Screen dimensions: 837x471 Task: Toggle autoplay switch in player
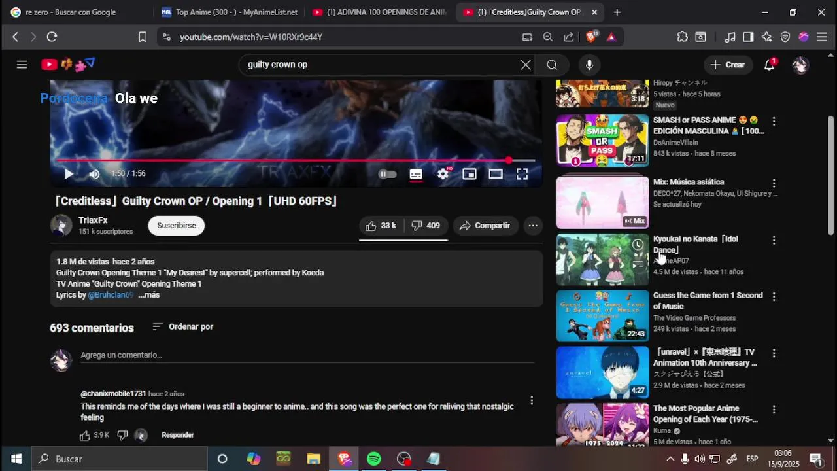[388, 174]
